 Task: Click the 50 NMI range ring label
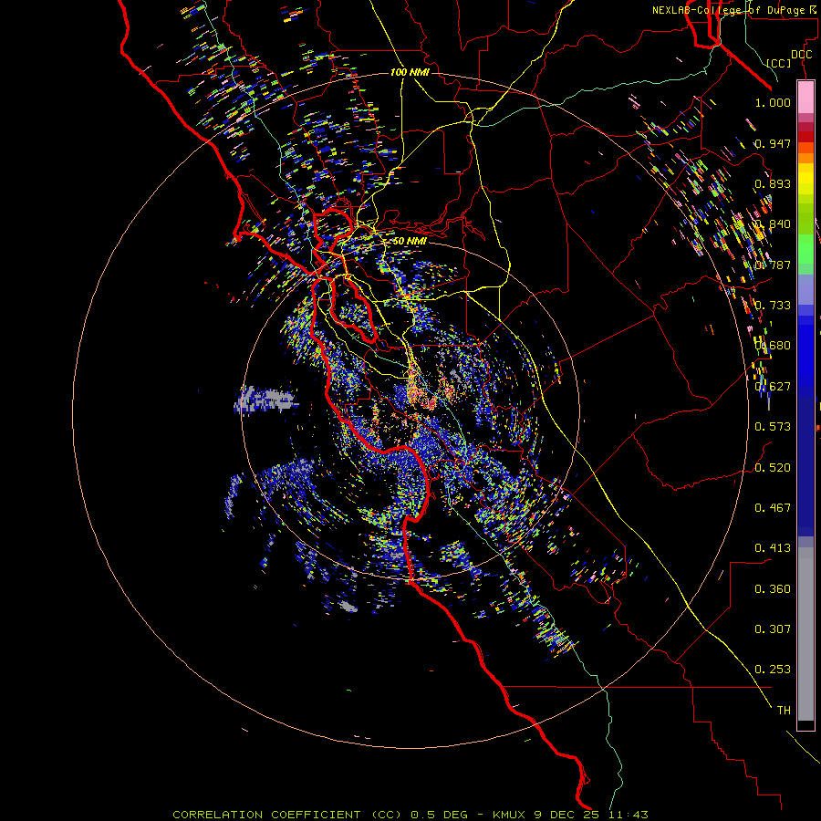pos(410,241)
